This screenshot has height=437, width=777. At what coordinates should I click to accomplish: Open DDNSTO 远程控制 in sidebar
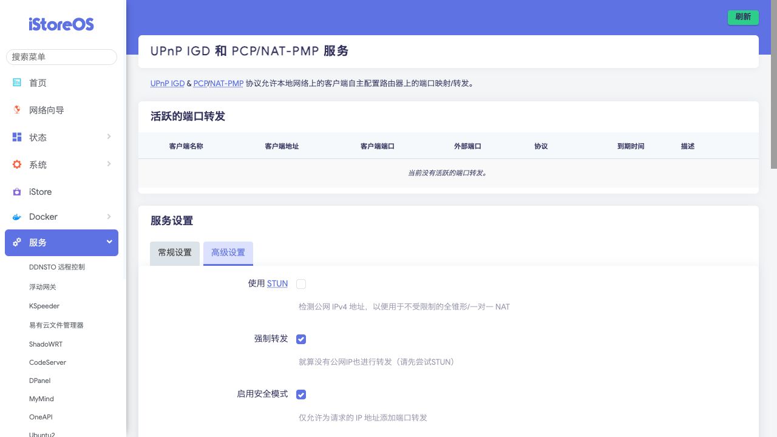[57, 267]
